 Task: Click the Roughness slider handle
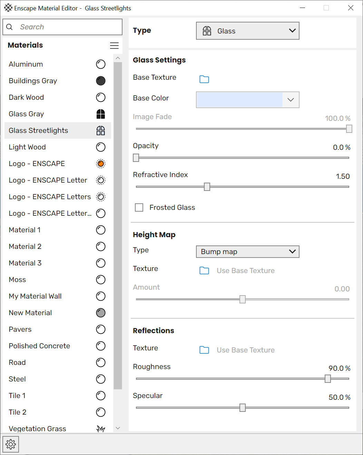pyautogui.click(x=328, y=379)
